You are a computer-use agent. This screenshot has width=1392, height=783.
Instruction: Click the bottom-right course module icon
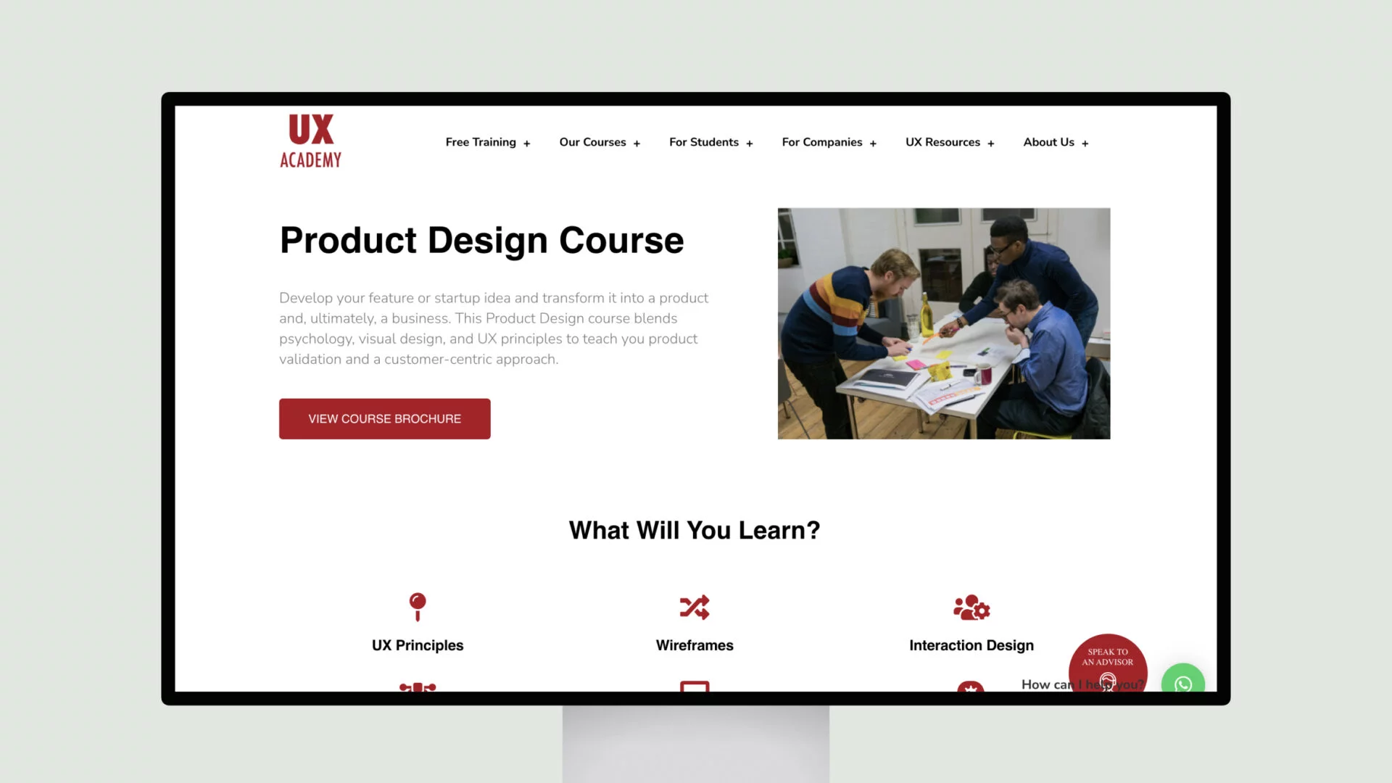point(970,687)
